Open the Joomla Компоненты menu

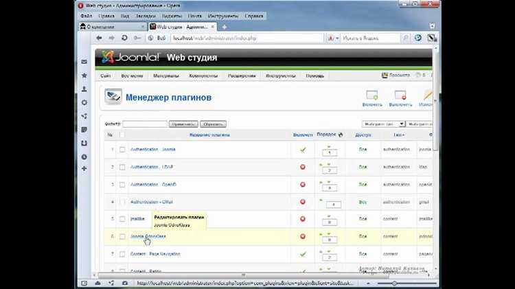coord(203,76)
